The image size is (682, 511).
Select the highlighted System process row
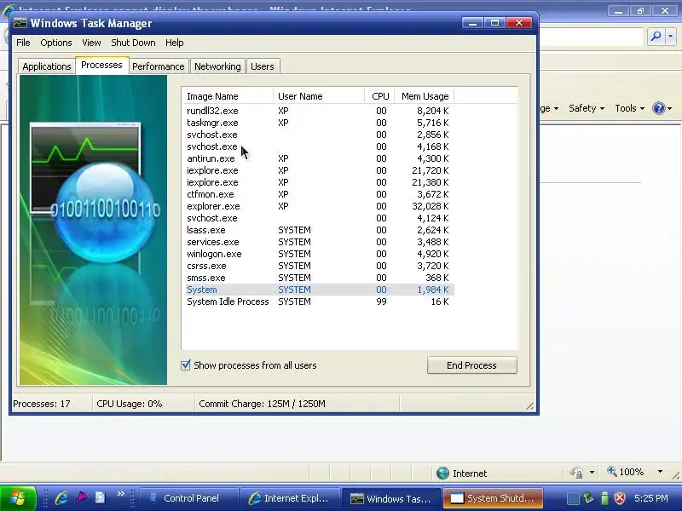tap(320, 290)
